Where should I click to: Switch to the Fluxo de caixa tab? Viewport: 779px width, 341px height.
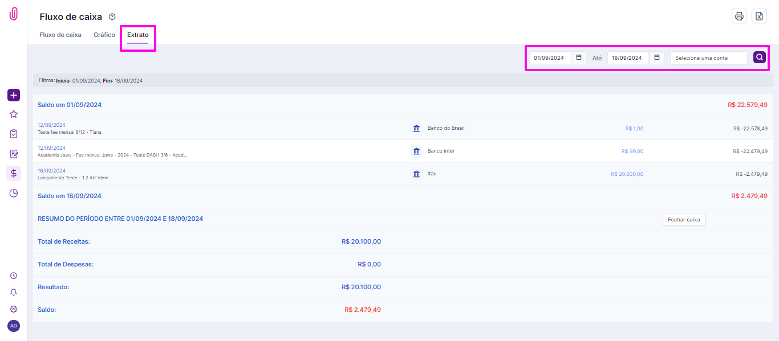coord(60,35)
